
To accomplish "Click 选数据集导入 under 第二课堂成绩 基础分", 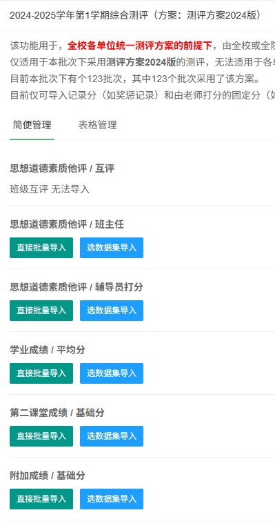I will tap(112, 436).
